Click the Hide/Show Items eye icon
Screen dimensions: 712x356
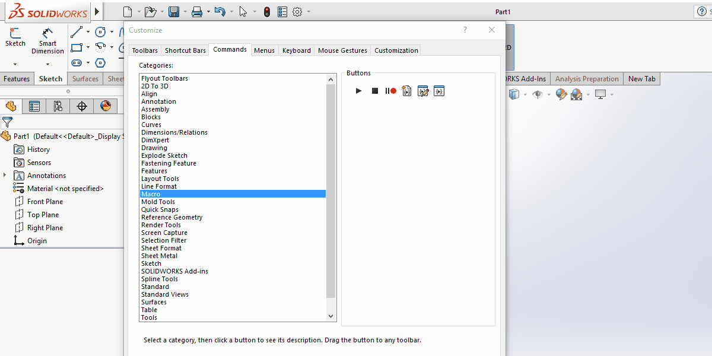pyautogui.click(x=538, y=94)
